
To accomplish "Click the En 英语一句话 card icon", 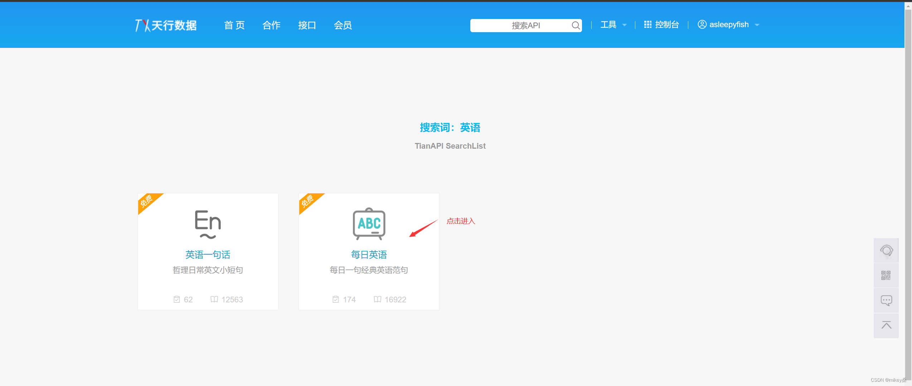I will [208, 224].
